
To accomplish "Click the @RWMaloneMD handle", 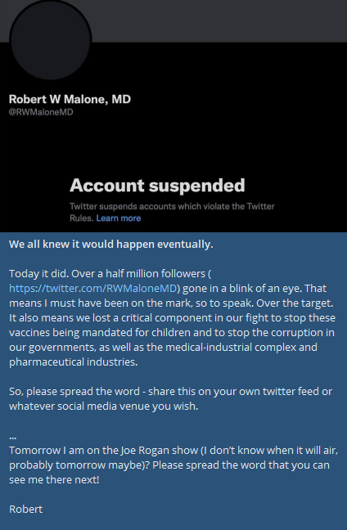I will click(x=41, y=112).
